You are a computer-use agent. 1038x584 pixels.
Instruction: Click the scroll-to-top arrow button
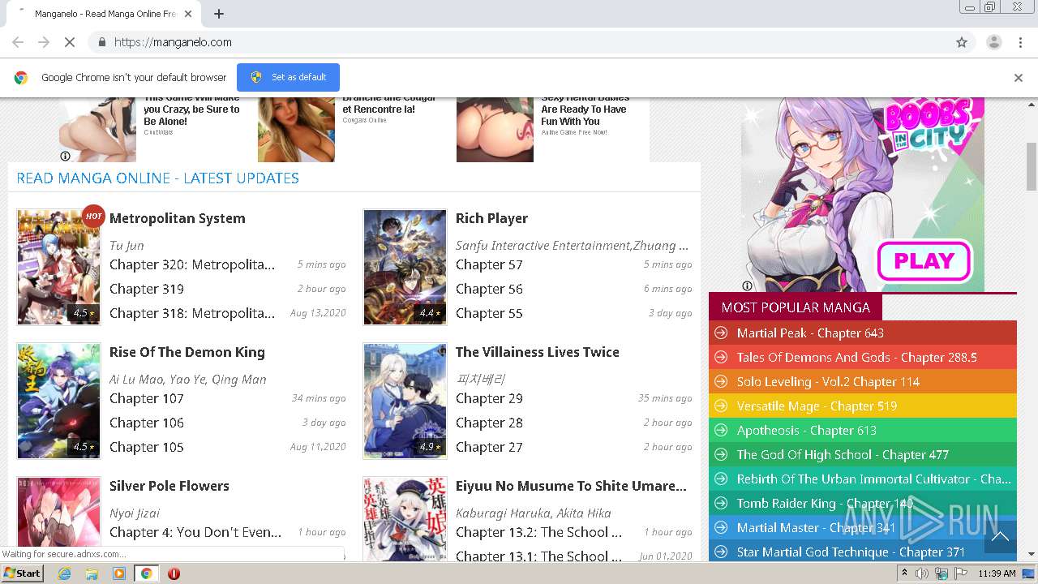(1000, 536)
